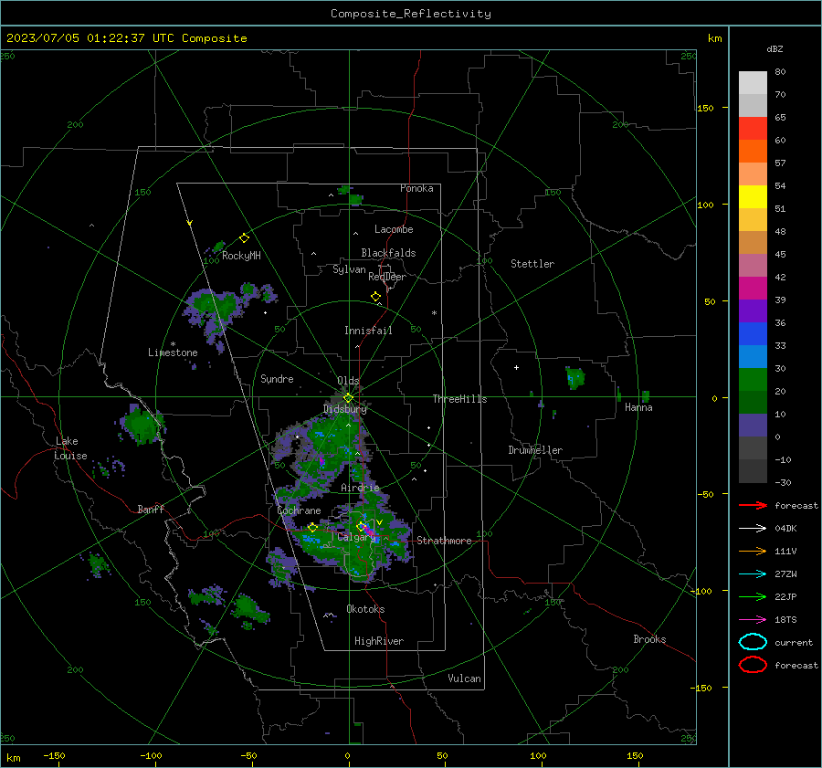Click the magenta 18TS legend arrow
The height and width of the screenshot is (768, 822).
(753, 620)
